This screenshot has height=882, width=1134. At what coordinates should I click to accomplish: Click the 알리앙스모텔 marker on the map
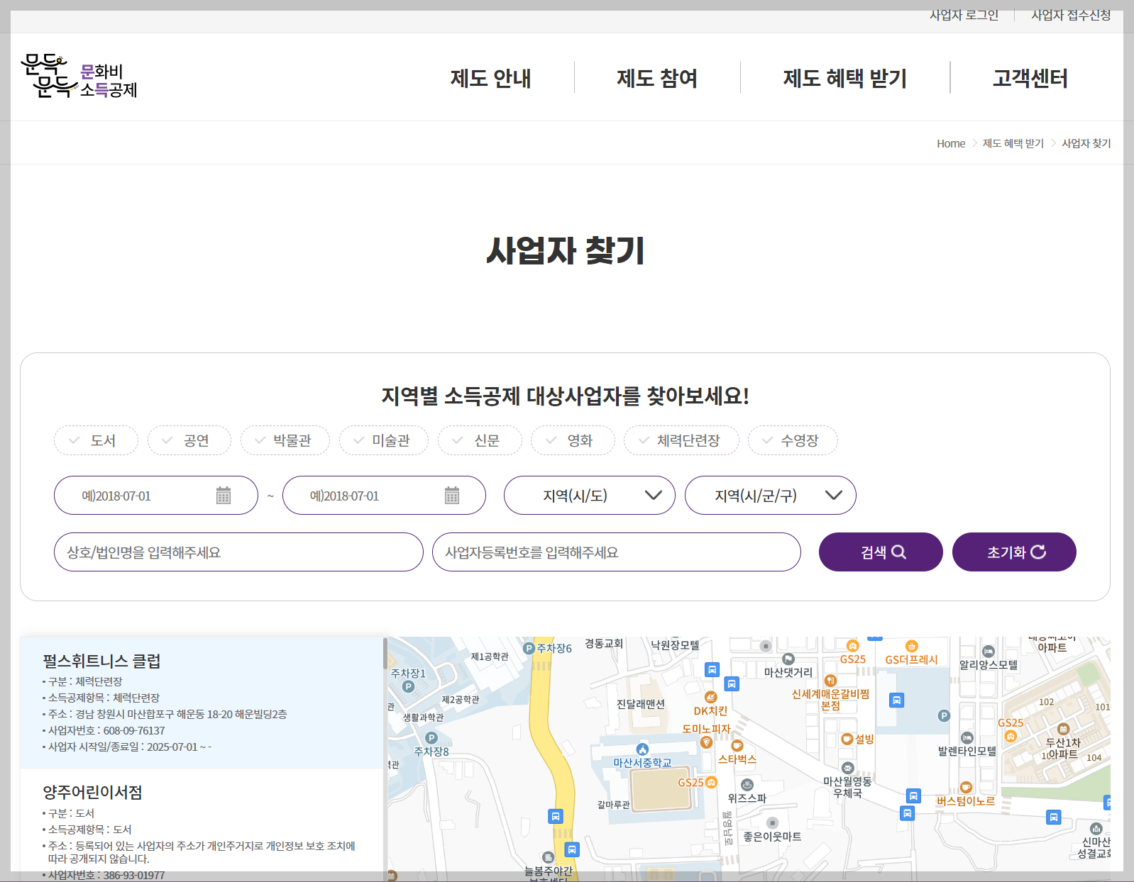point(989,652)
